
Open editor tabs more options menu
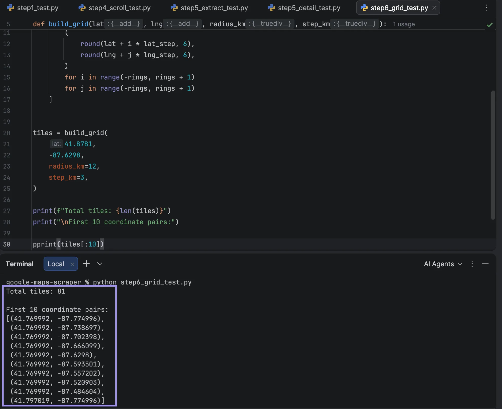[487, 8]
